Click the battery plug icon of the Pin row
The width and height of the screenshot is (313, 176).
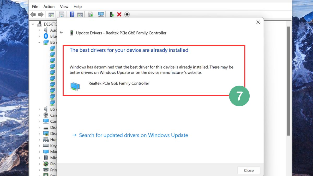tap(46, 164)
